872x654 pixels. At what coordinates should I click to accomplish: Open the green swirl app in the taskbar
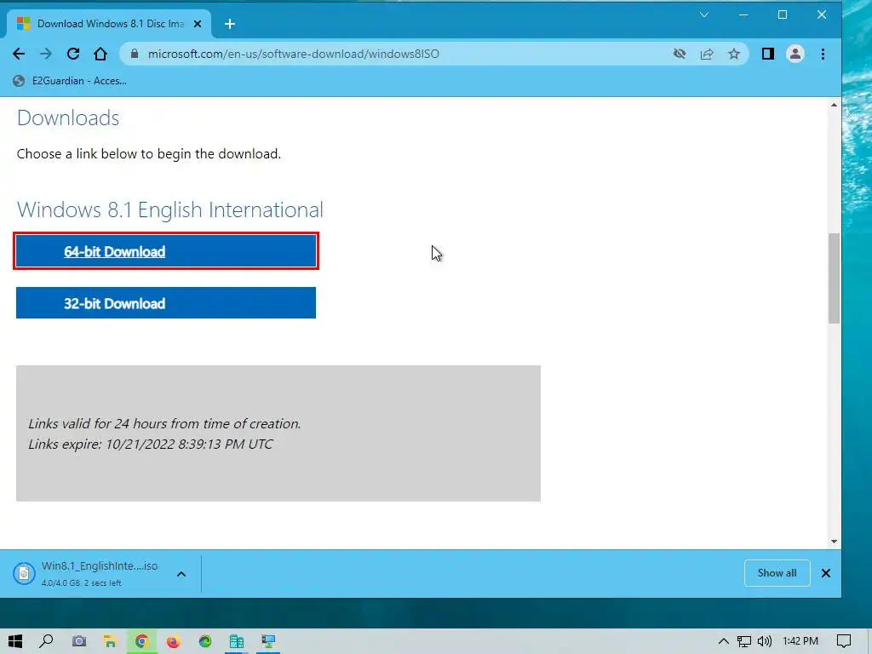pyautogui.click(x=205, y=641)
